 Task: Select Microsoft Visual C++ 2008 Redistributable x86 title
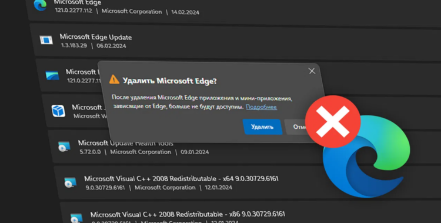[188, 215]
